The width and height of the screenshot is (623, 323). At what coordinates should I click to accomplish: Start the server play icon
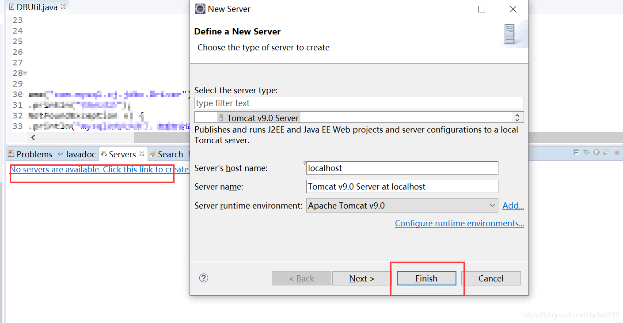tap(596, 152)
